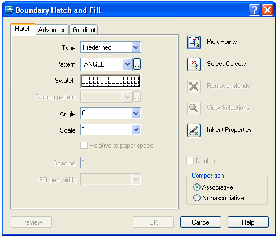
Task: Click the View Selections magnifier icon
Action: click(x=194, y=108)
